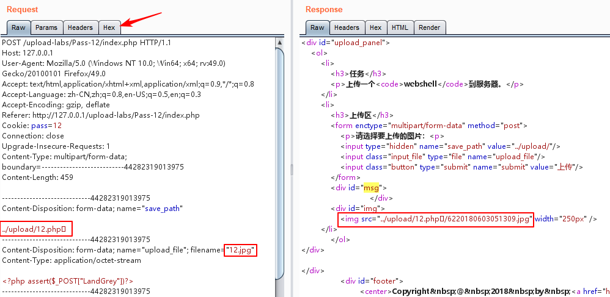Screen dimensions: 610x297
Task: Open the Params tab in Request panel
Action: [46, 27]
